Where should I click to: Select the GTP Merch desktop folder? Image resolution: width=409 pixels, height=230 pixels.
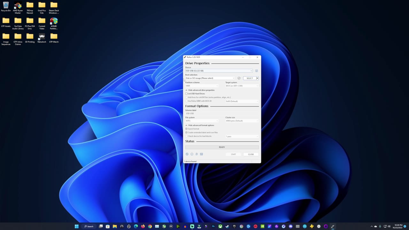(54, 38)
